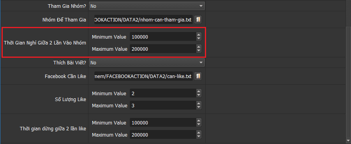Decrease Số Lượng Like maximum value
This screenshot has width=351, height=144.
coord(199,107)
